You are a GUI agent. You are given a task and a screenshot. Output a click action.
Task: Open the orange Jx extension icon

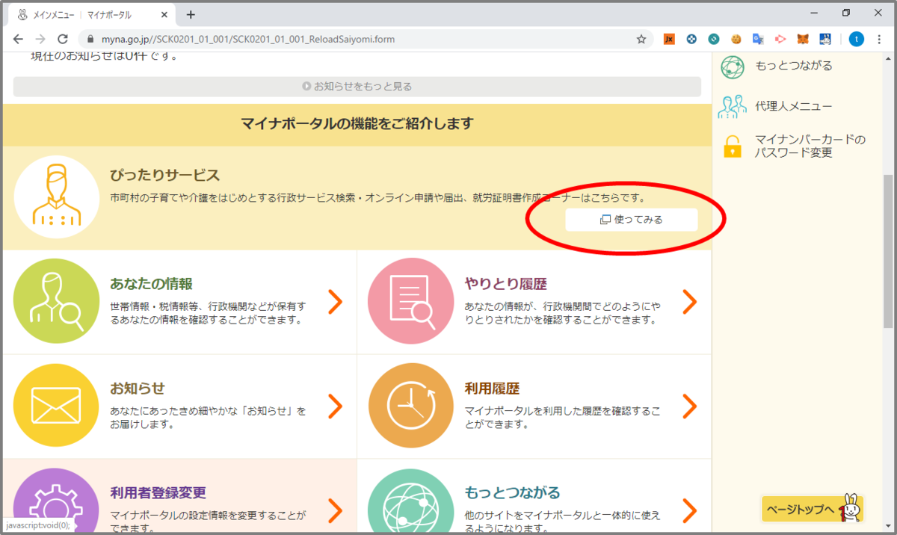[669, 40]
